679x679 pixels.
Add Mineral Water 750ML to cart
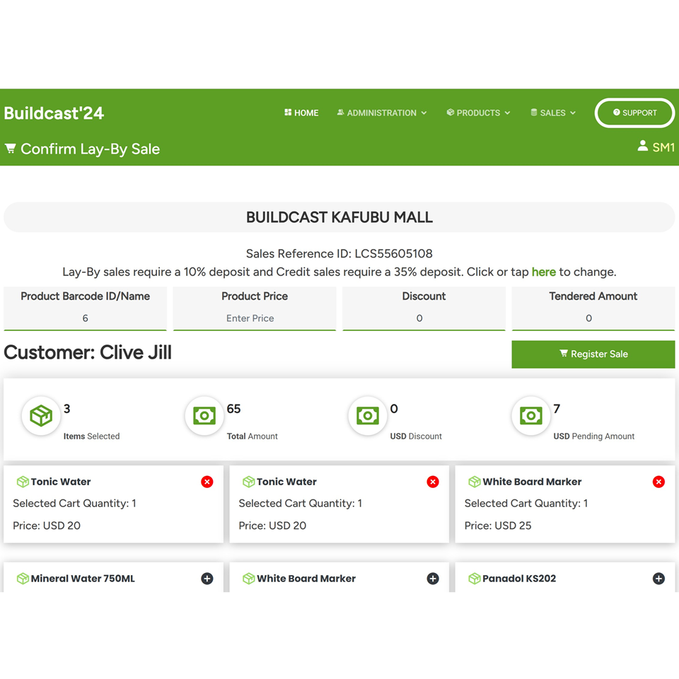pos(207,579)
